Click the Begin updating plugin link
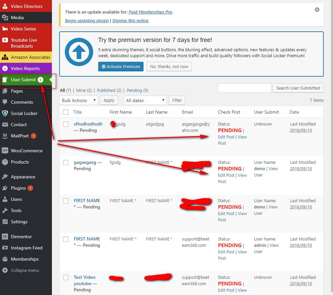 pyautogui.click(x=87, y=20)
